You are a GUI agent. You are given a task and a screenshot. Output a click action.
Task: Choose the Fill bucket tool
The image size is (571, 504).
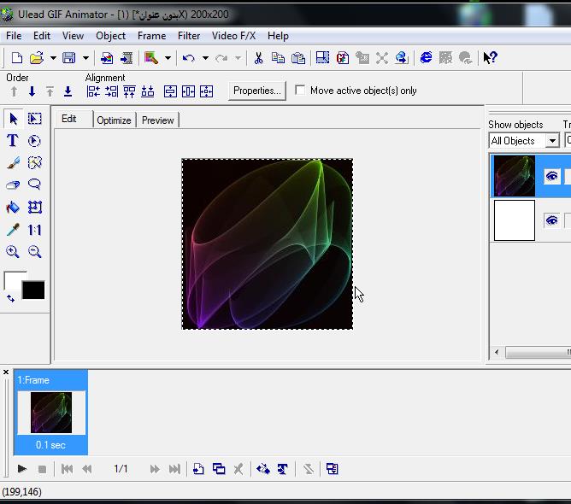pyautogui.click(x=13, y=208)
